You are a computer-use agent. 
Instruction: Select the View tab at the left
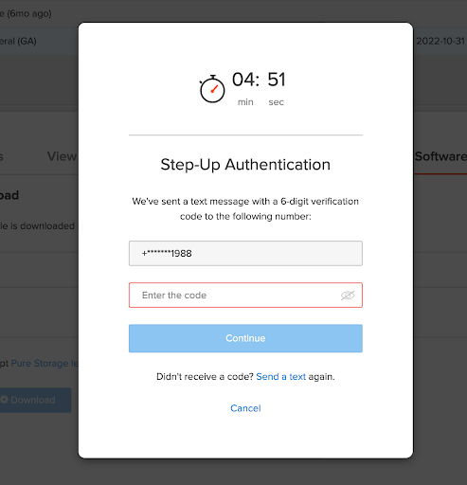click(x=62, y=156)
